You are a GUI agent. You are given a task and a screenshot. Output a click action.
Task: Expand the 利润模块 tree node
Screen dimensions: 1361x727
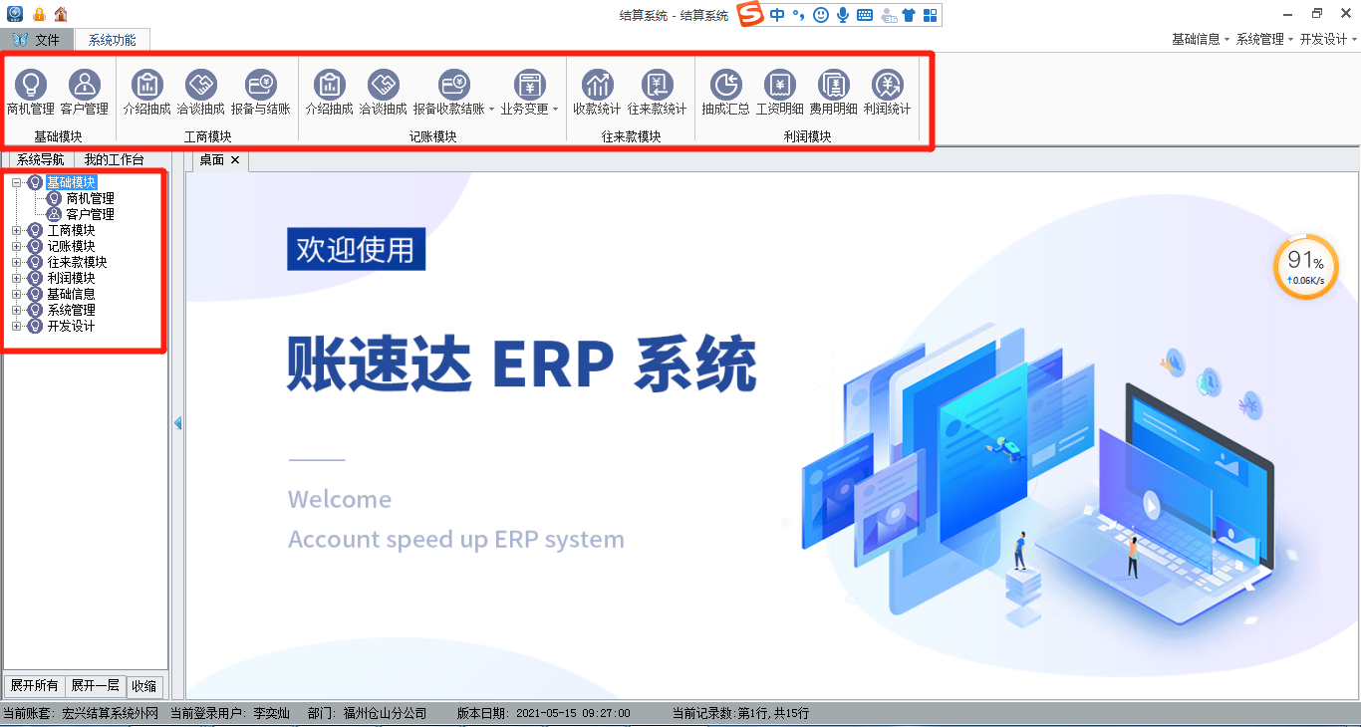point(16,278)
